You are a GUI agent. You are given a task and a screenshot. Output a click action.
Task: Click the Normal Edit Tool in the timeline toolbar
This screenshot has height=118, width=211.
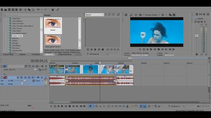[x=90, y=106]
